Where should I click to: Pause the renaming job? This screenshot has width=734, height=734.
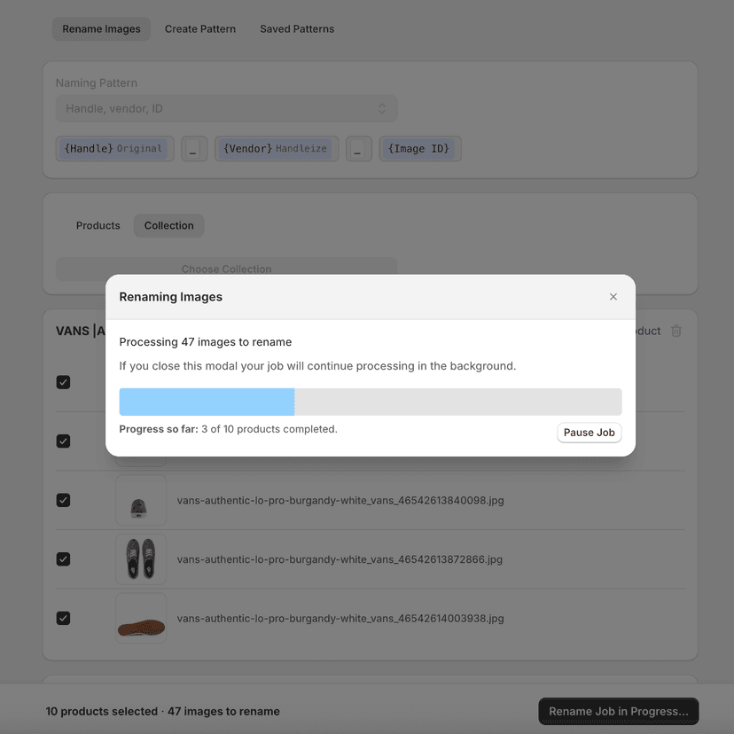(x=589, y=432)
